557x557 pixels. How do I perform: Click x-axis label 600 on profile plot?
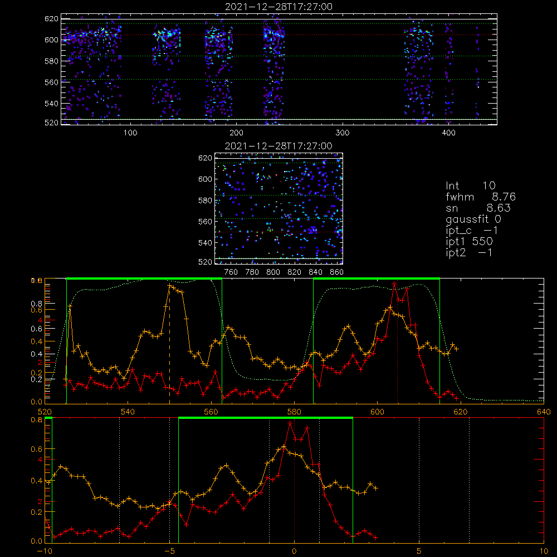(x=377, y=412)
